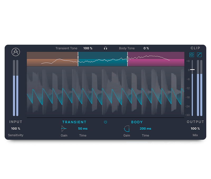This screenshot has height=179, width=211.
Task: Adjust the Transient Gain knob icon
Action: pyautogui.click(x=64, y=128)
